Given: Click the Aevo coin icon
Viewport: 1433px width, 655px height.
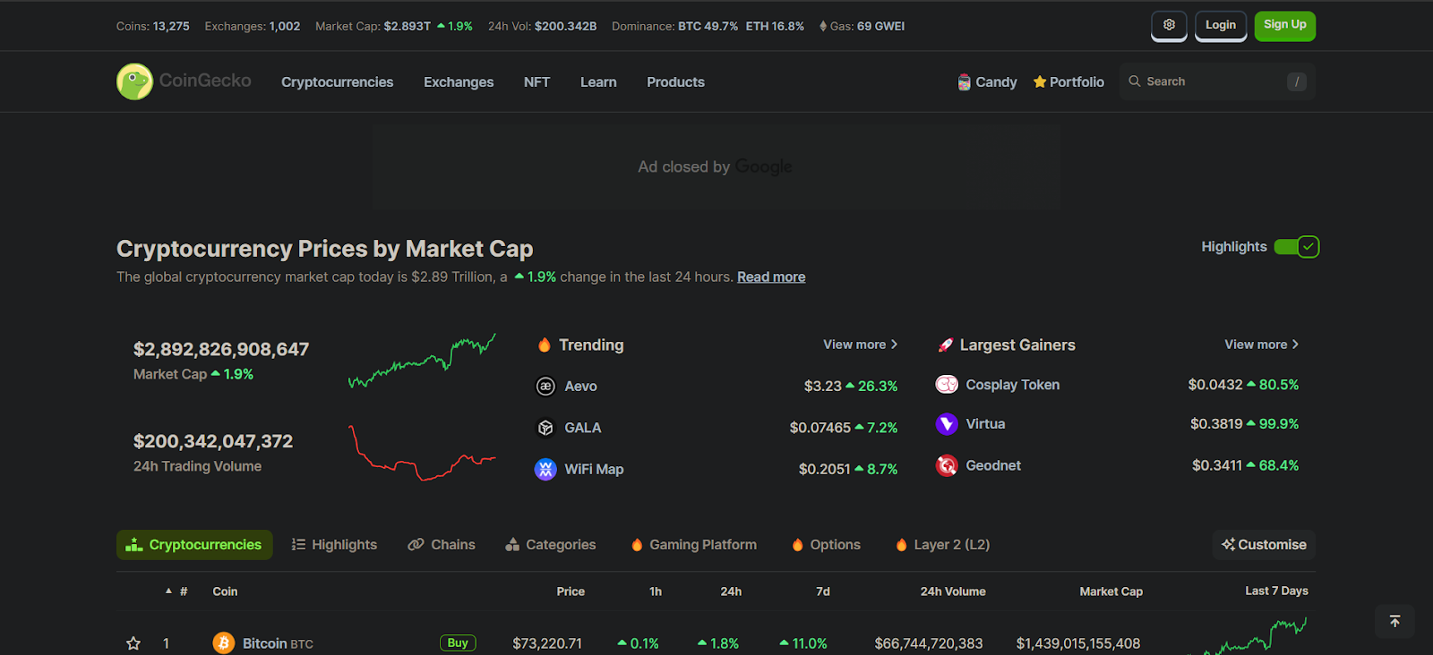Looking at the screenshot, I should pyautogui.click(x=545, y=386).
